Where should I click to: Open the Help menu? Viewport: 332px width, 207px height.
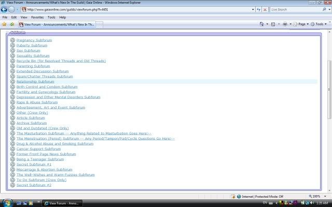click(x=62, y=17)
